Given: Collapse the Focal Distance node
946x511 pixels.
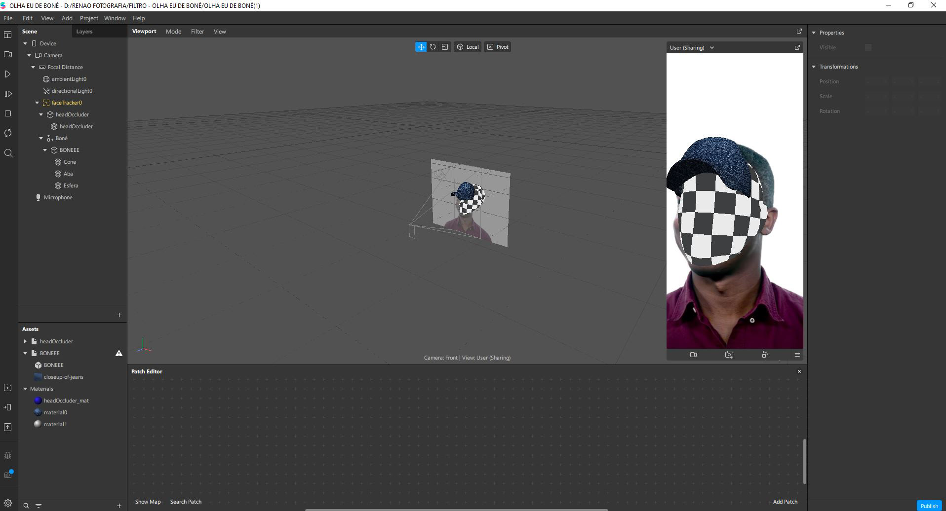Looking at the screenshot, I should [33, 67].
